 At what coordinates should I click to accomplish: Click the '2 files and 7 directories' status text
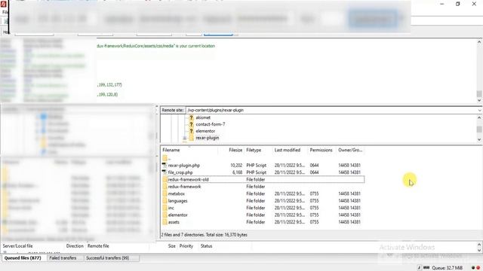pyautogui.click(x=205, y=235)
